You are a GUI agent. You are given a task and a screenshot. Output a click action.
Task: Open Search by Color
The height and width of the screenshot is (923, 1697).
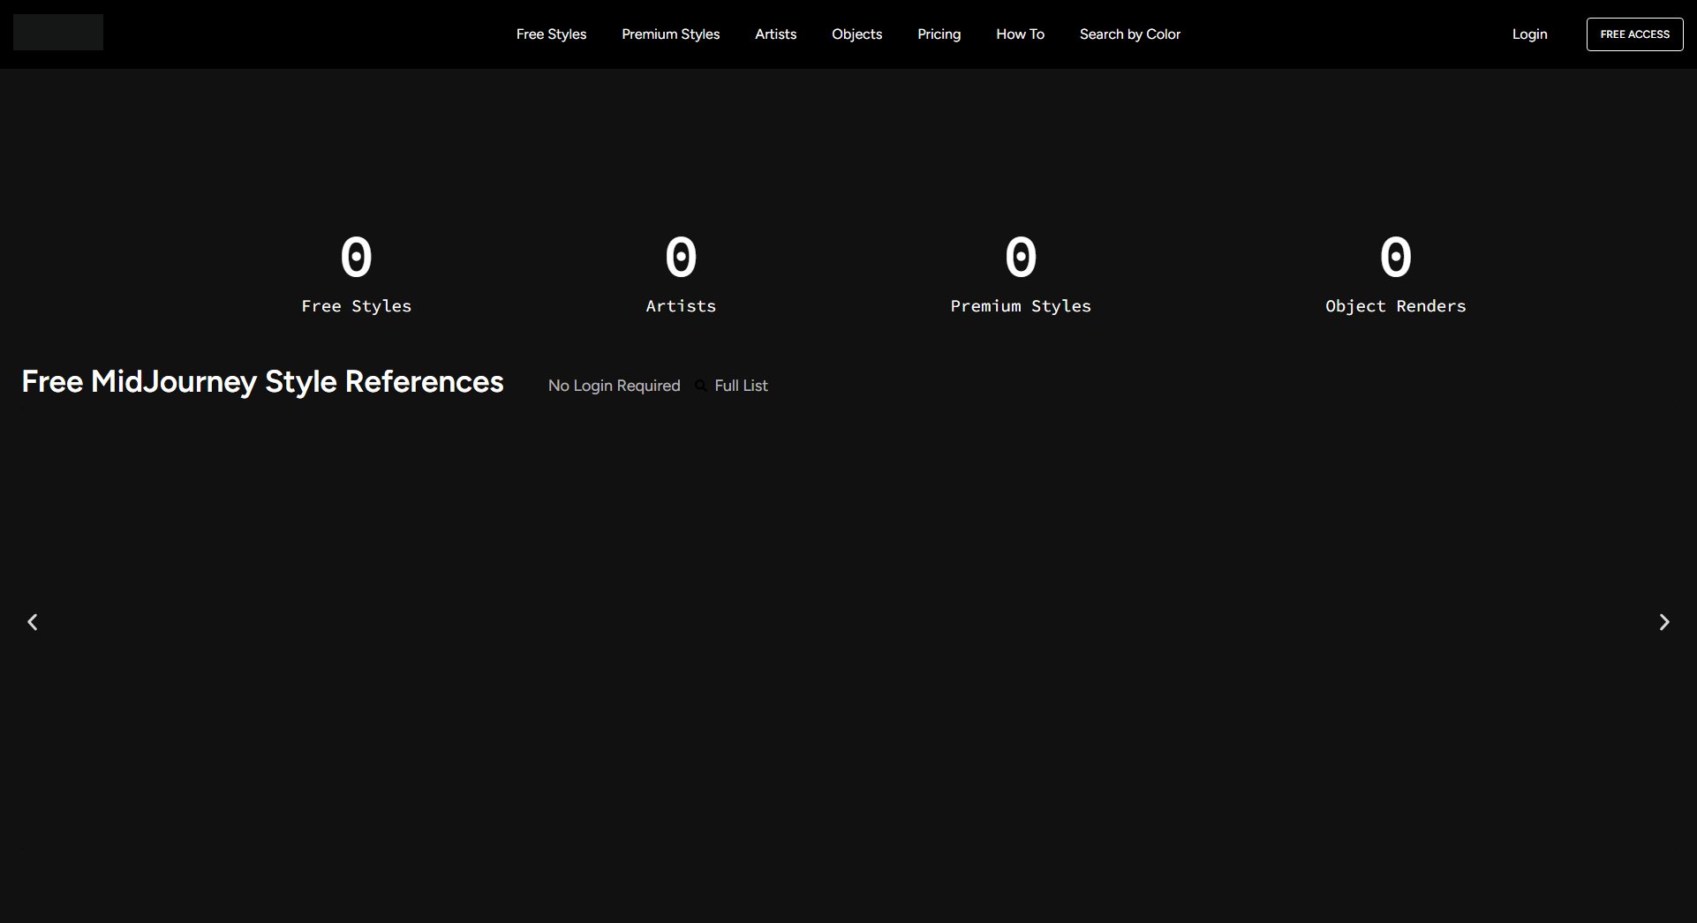(x=1129, y=34)
